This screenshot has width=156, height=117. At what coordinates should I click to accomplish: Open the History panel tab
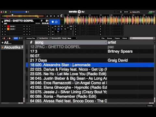124,38
